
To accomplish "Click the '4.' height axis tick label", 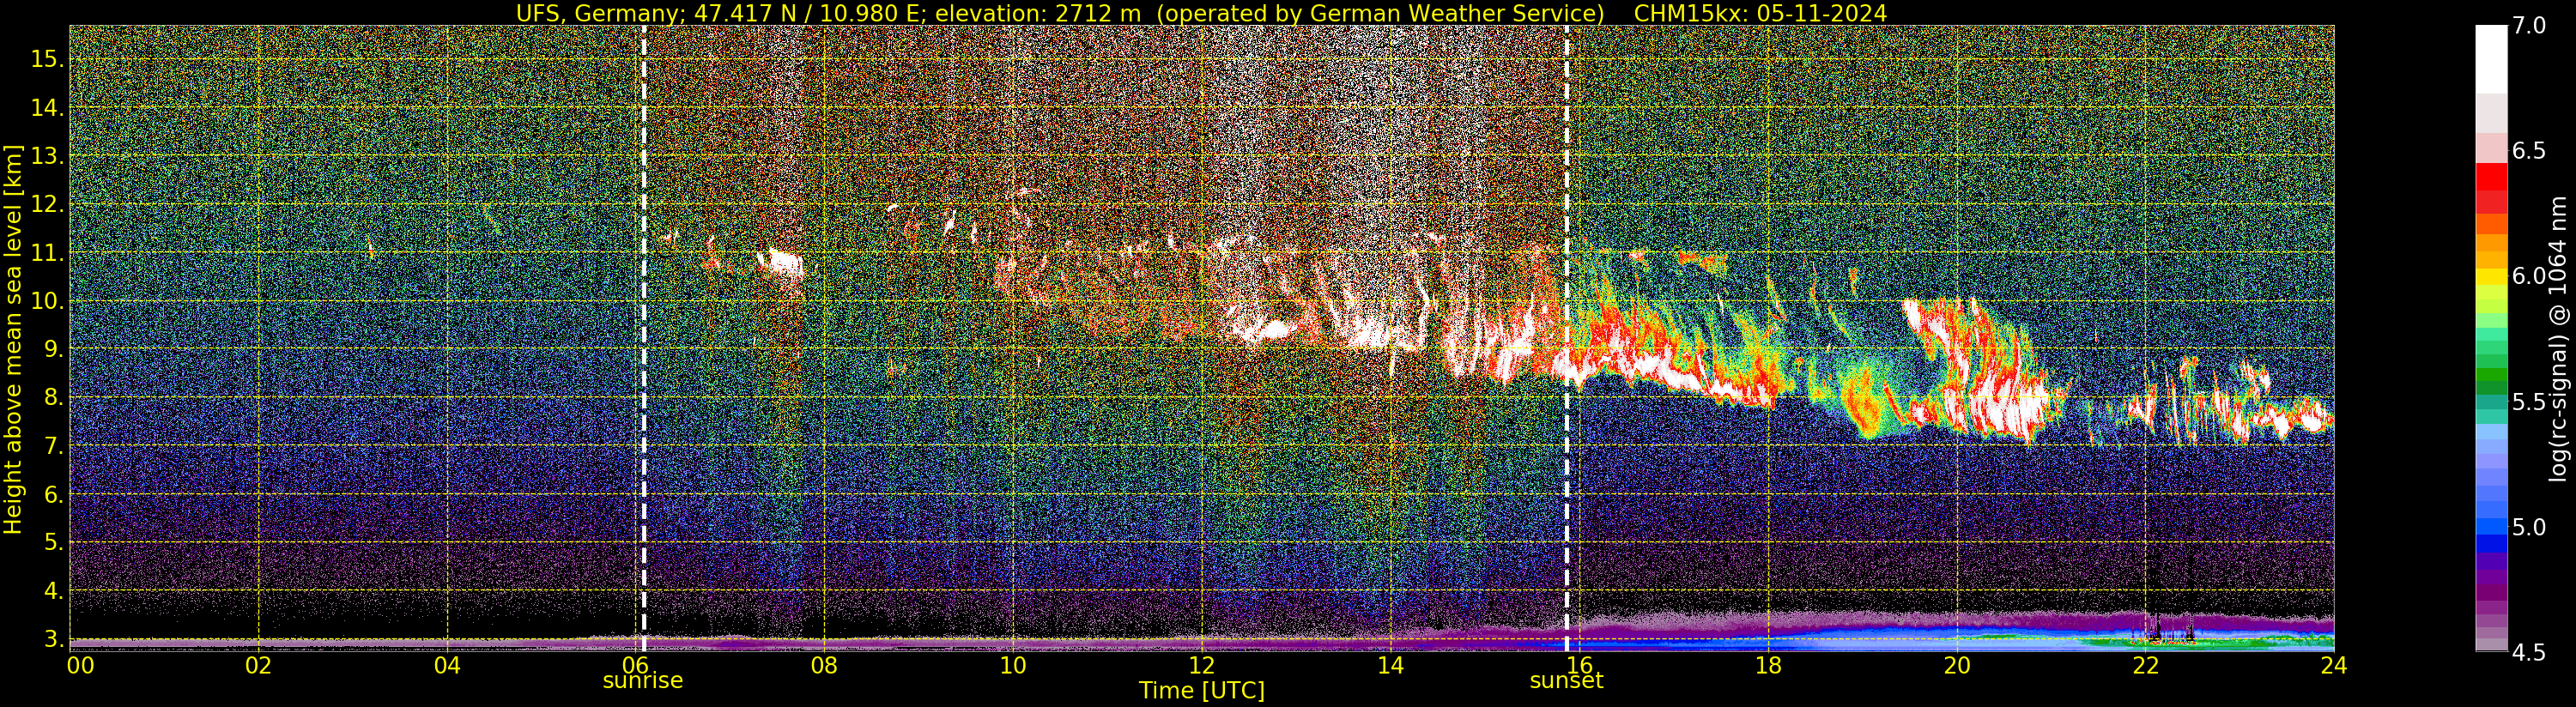I will tap(53, 591).
